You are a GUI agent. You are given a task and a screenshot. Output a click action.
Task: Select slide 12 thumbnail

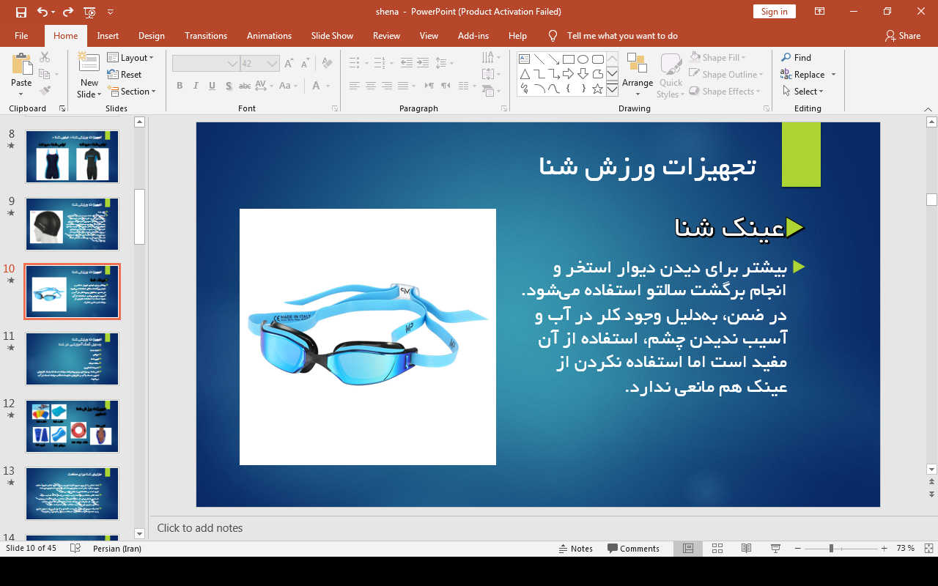(72, 427)
